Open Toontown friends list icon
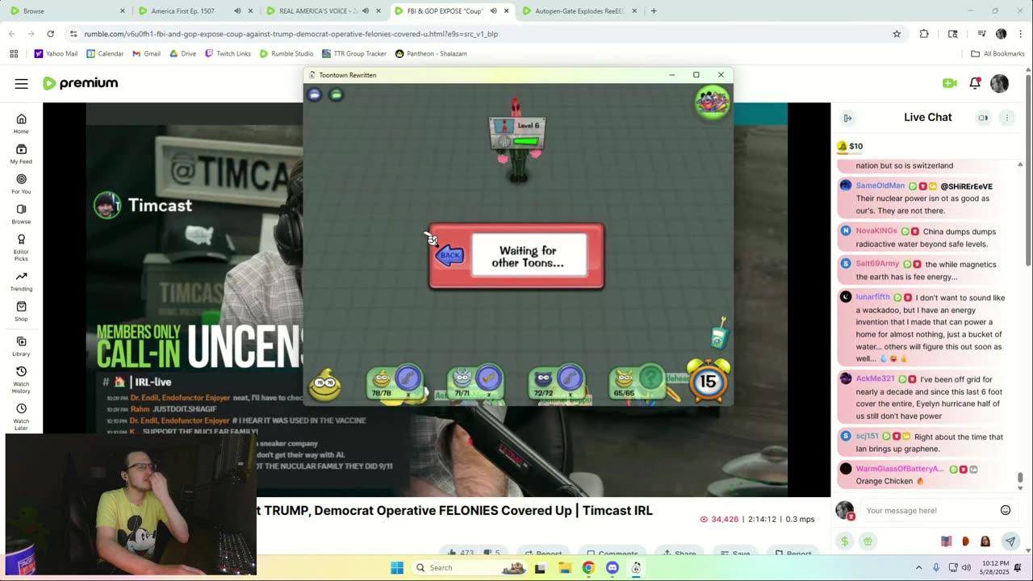 click(x=712, y=102)
